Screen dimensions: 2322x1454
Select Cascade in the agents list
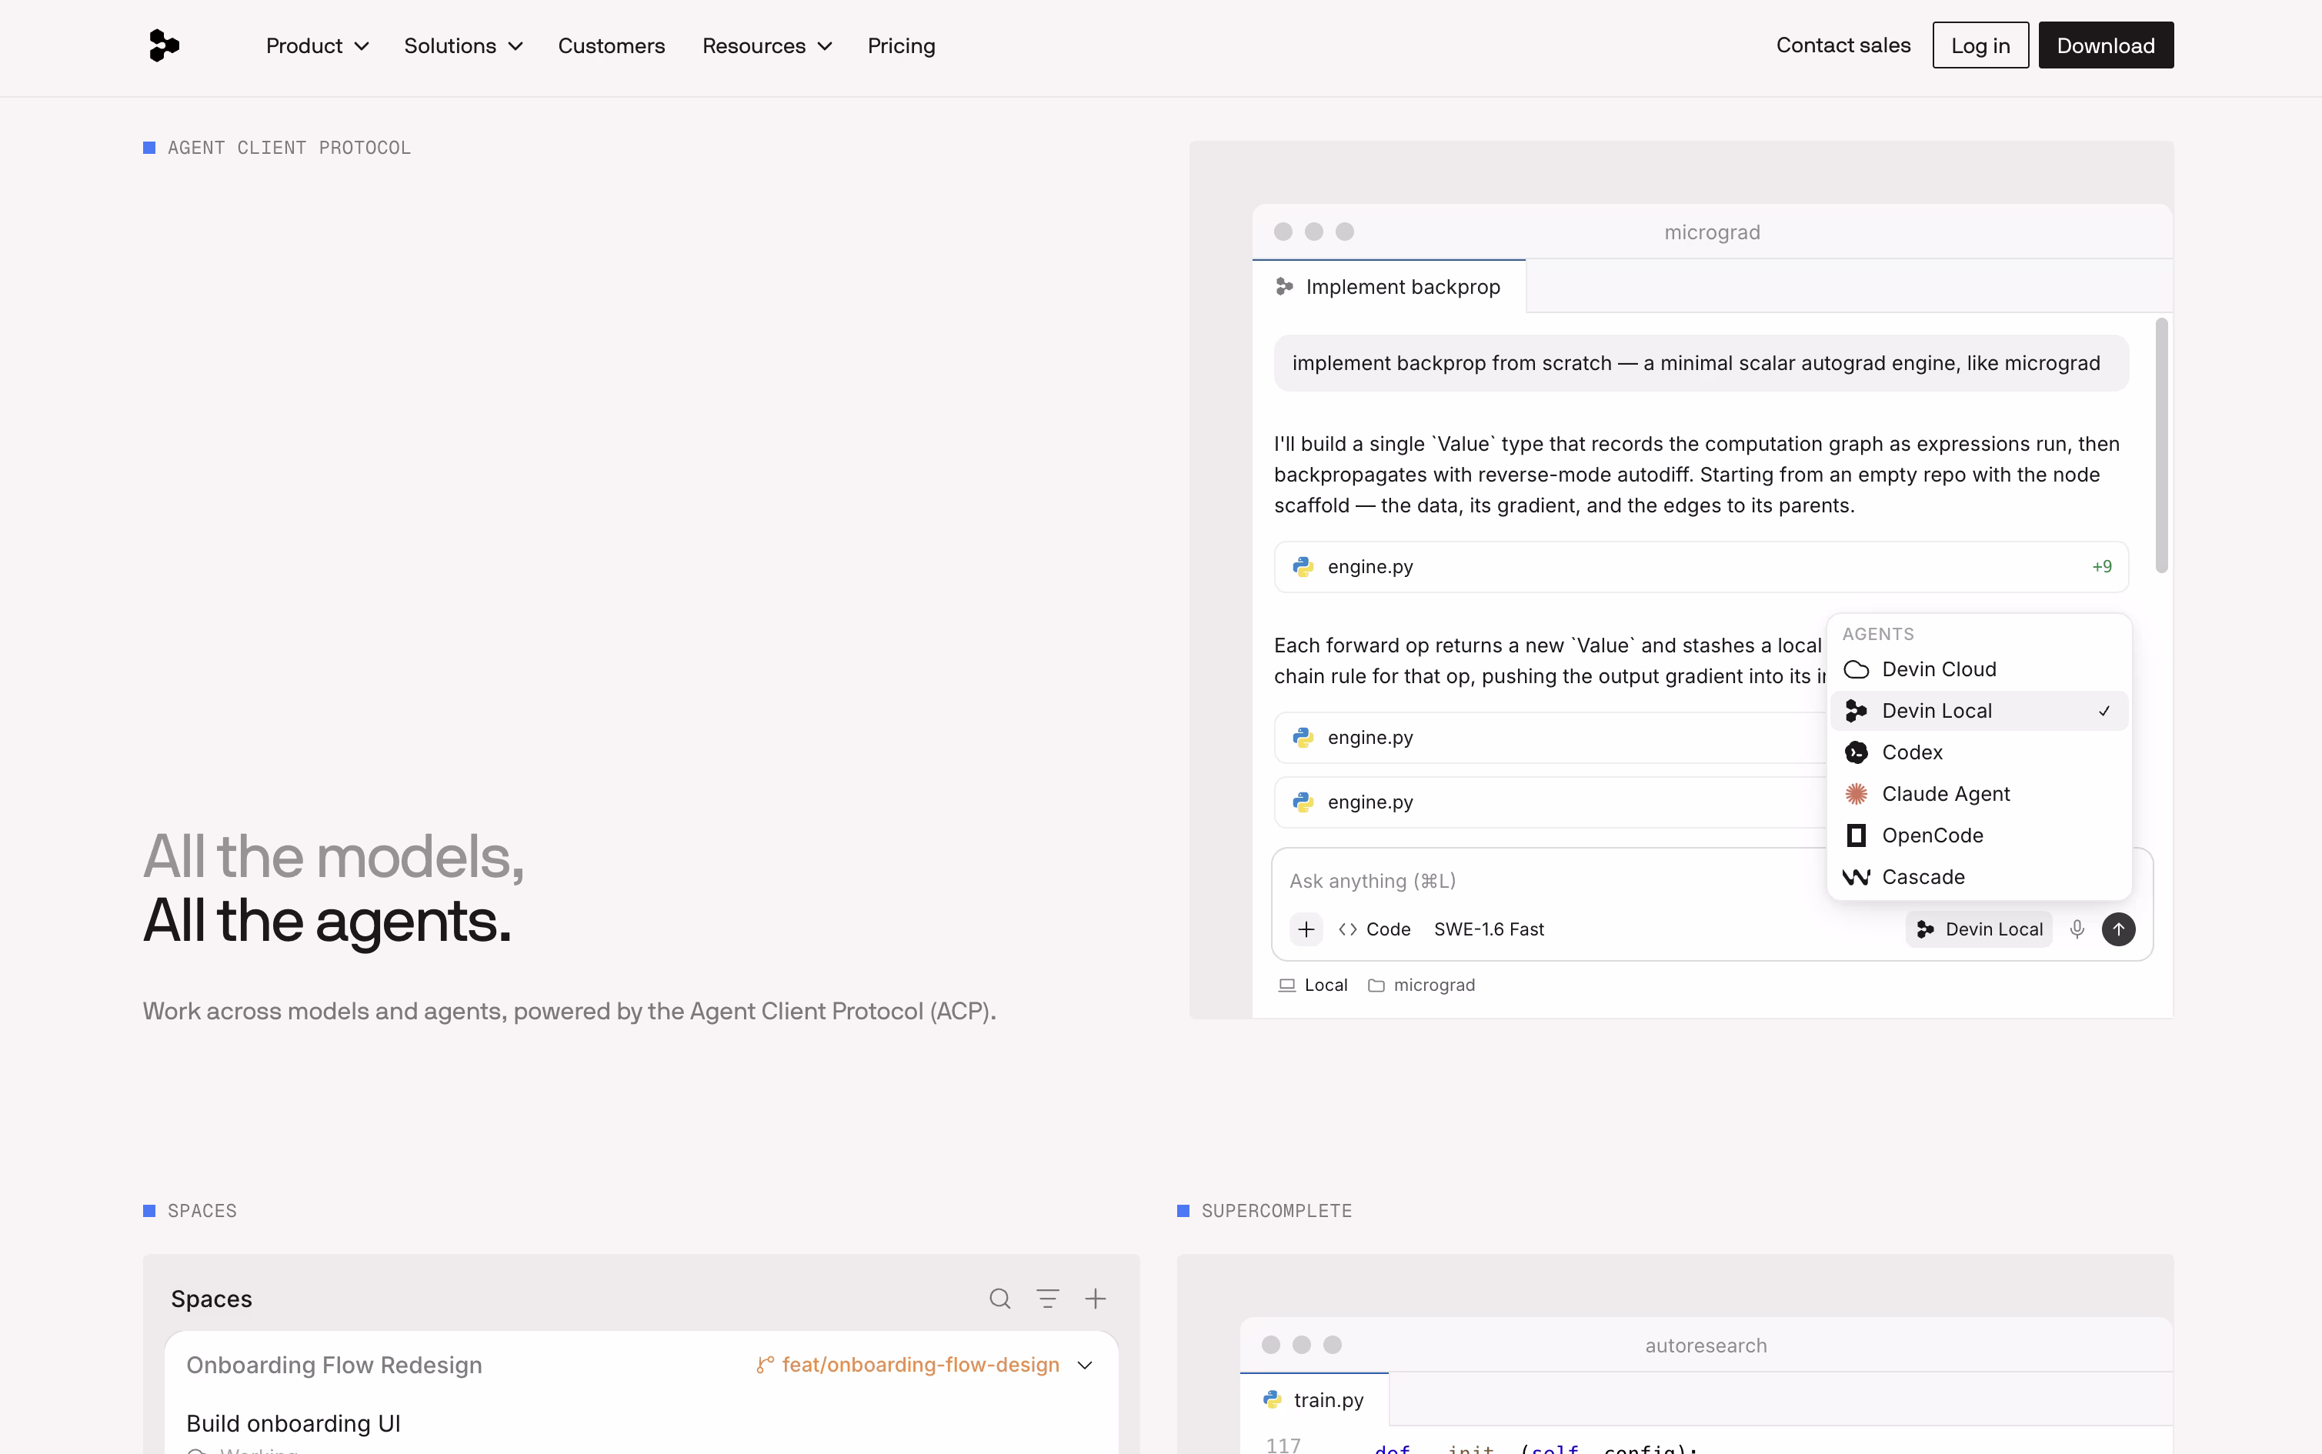pos(1979,877)
